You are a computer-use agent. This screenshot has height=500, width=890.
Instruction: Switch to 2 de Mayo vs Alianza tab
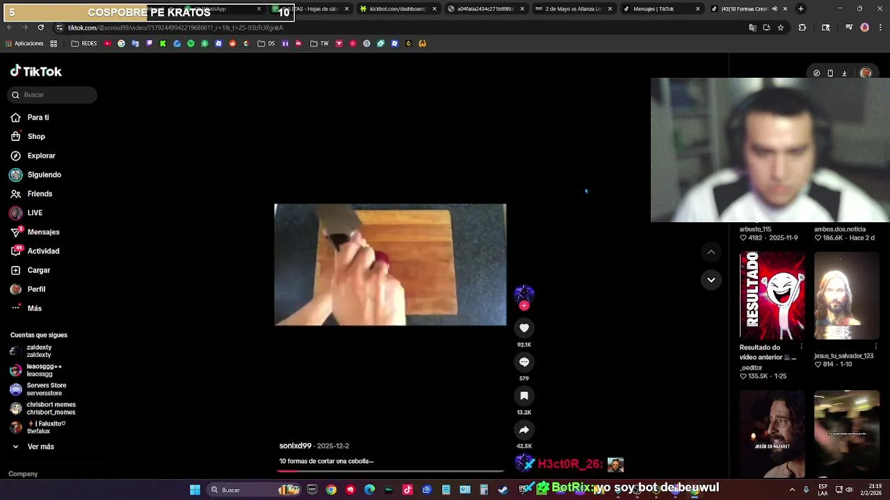click(x=573, y=9)
